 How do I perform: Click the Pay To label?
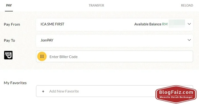click(9, 40)
